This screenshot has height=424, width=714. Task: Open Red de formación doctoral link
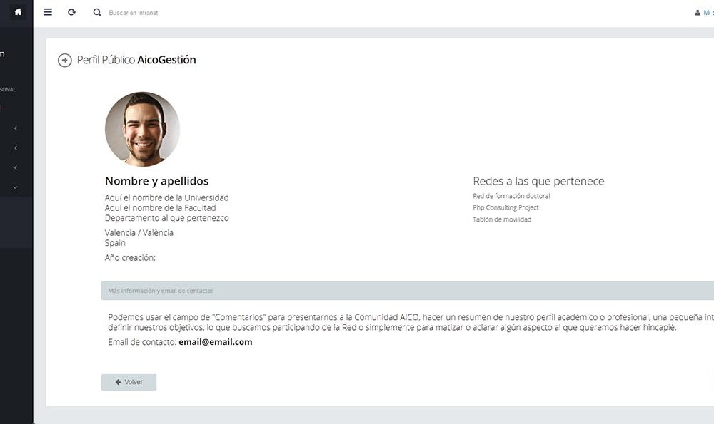point(511,196)
